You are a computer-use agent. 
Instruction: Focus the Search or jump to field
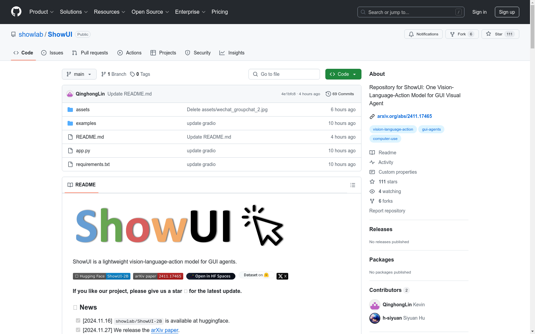tap(411, 12)
